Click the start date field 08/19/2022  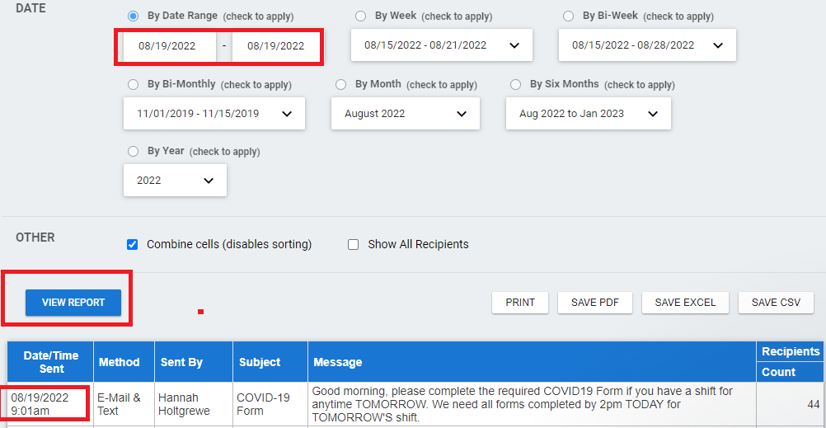click(x=169, y=46)
